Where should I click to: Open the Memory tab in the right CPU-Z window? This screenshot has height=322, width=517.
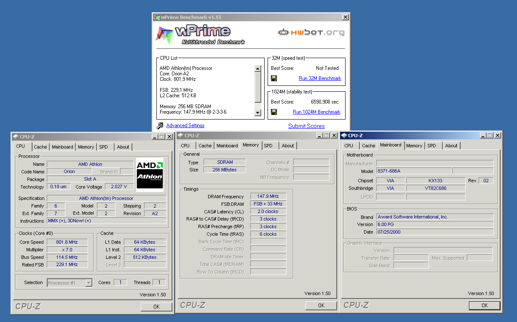(x=414, y=146)
